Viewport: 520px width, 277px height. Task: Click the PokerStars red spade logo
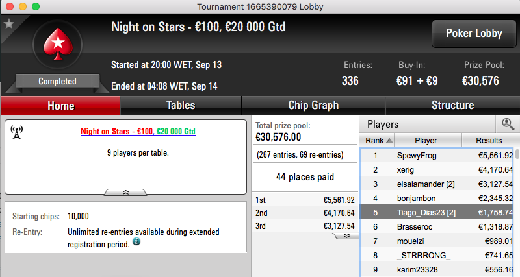pos(58,44)
